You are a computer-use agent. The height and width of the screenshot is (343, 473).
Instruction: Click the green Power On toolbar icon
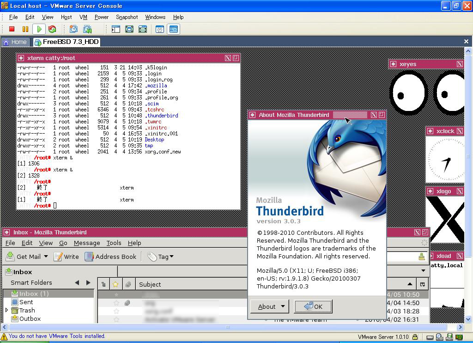click(x=39, y=29)
